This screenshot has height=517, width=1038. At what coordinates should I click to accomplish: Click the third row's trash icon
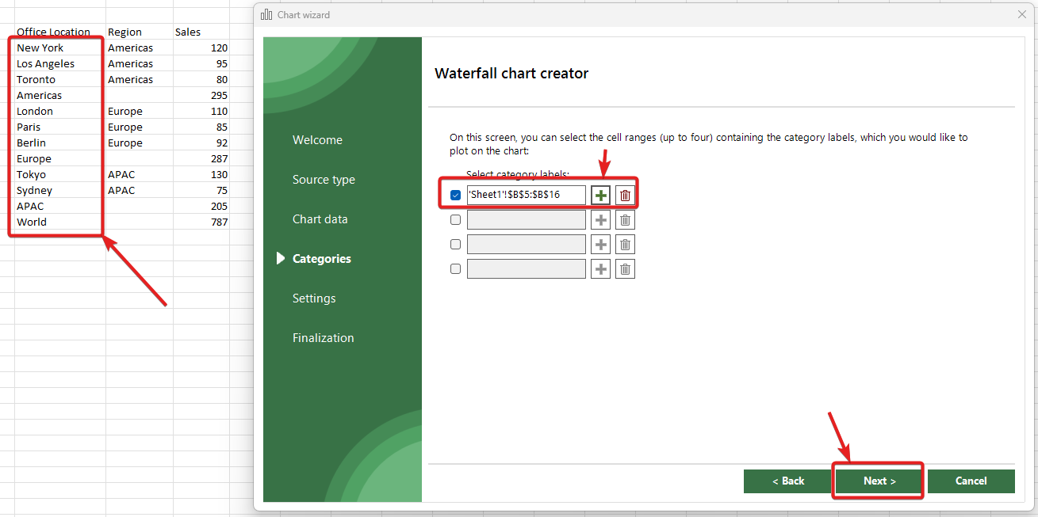625,245
